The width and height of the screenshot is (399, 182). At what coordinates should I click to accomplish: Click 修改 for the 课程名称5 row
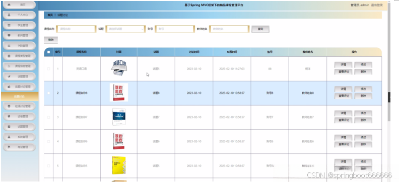(363, 162)
